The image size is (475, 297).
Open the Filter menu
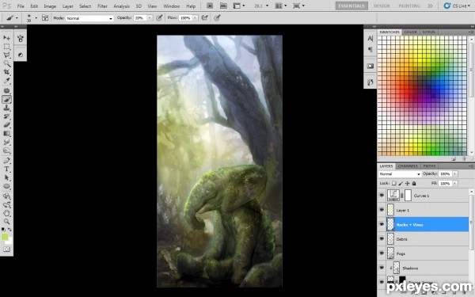click(x=102, y=6)
